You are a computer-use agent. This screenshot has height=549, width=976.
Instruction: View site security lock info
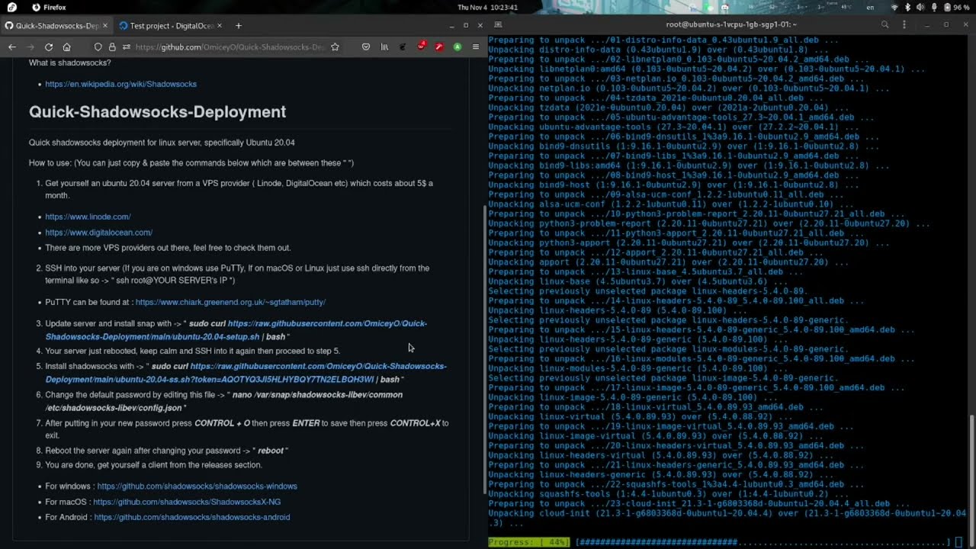(x=112, y=47)
